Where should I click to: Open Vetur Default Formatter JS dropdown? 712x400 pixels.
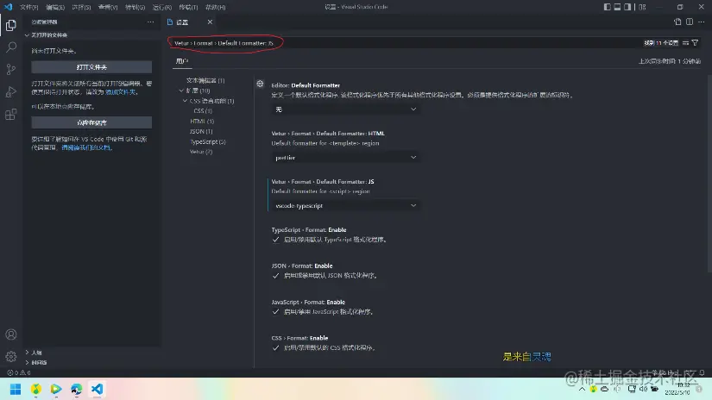click(344, 205)
